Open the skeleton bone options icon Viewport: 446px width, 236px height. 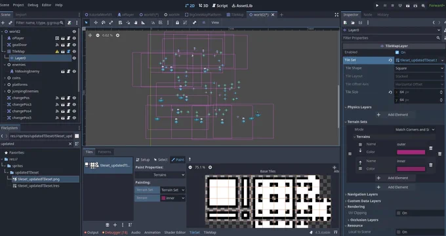[x=195, y=22]
